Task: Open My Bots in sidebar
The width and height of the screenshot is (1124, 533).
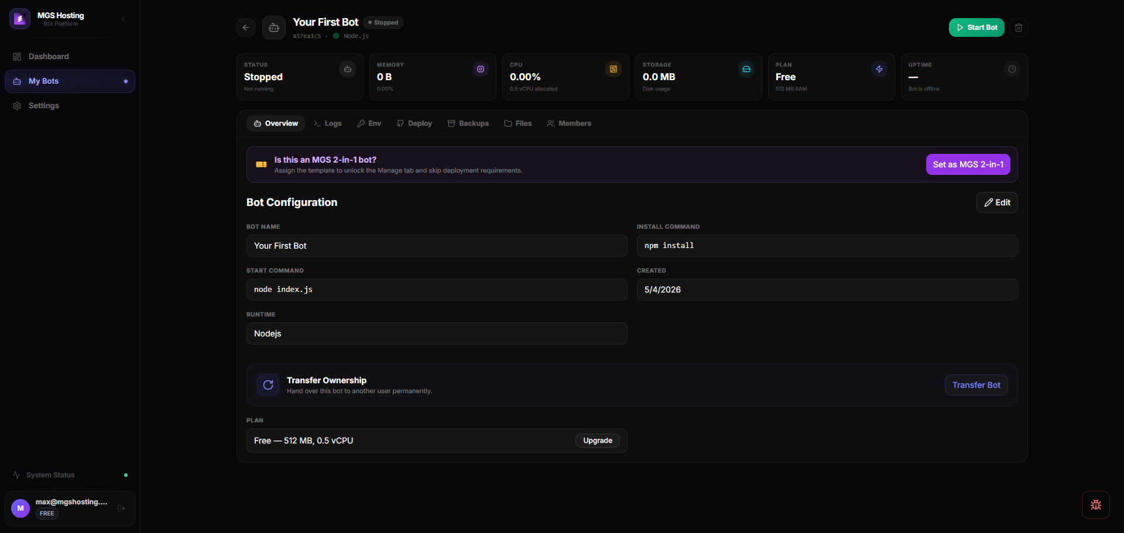Action: 70,81
